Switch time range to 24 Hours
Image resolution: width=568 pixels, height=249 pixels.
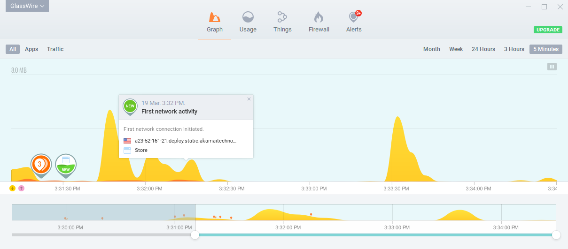(483, 49)
